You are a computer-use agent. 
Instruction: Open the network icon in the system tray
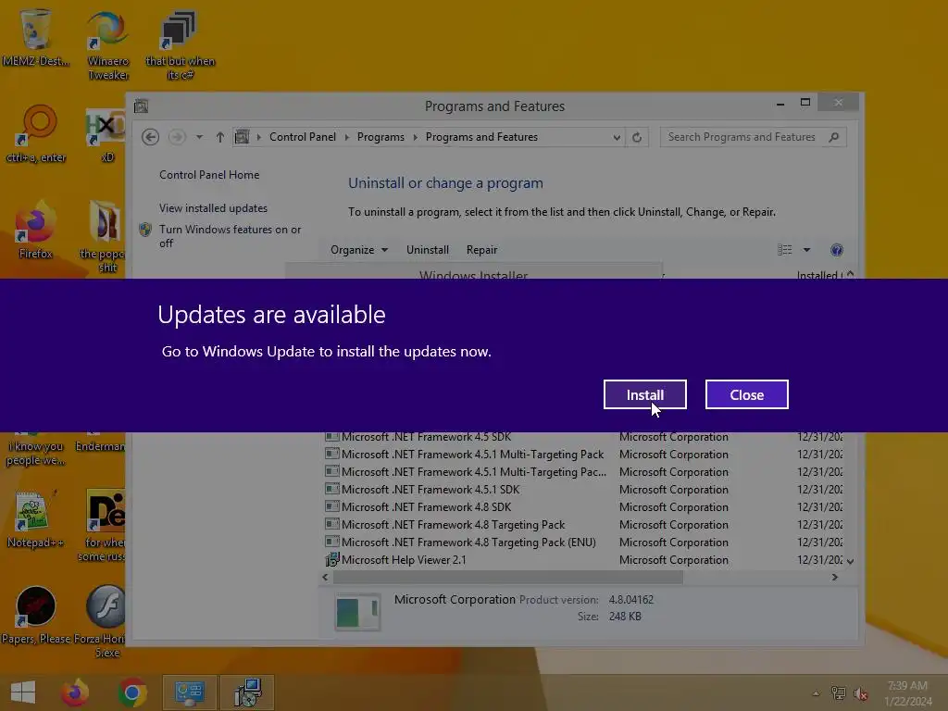tap(838, 692)
